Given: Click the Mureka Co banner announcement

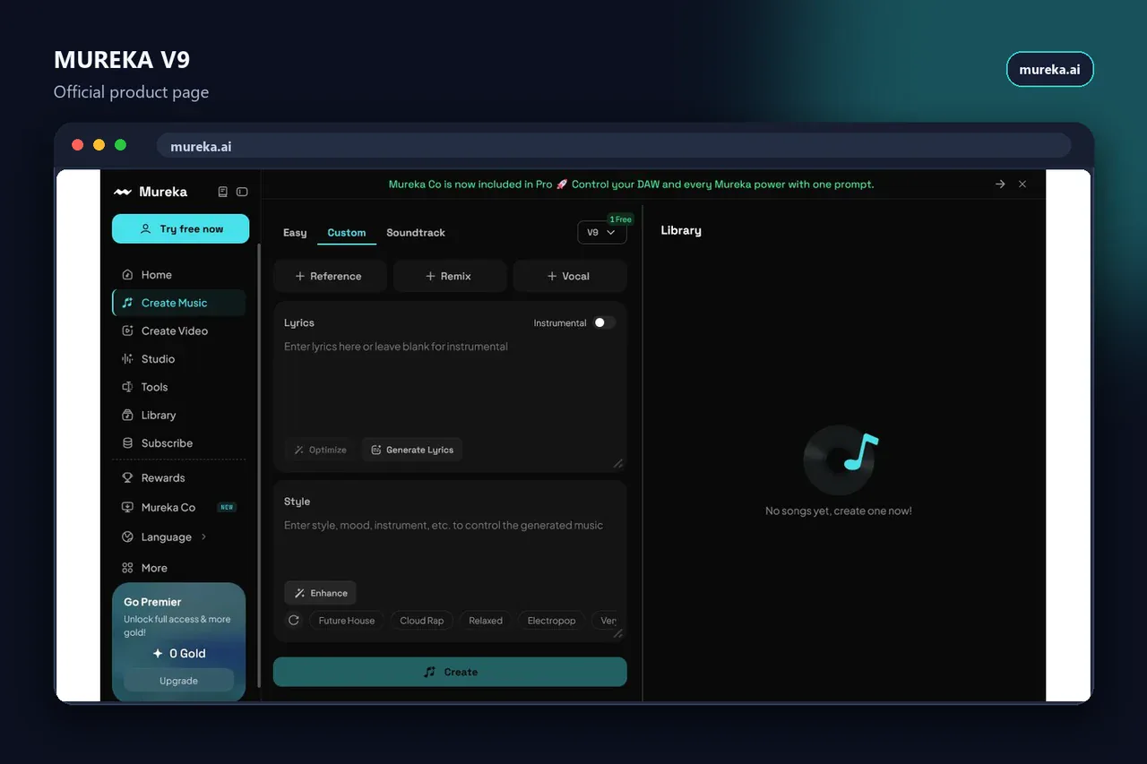Looking at the screenshot, I should click(x=631, y=185).
